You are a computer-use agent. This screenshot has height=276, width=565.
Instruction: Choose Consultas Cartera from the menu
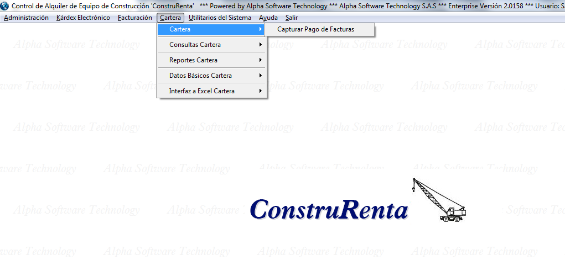(x=195, y=45)
